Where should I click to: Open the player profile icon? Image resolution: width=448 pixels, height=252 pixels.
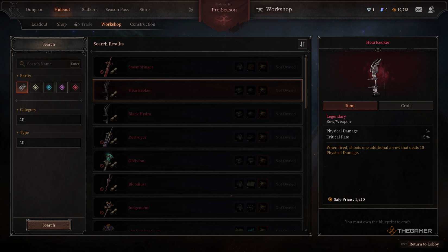431,10
